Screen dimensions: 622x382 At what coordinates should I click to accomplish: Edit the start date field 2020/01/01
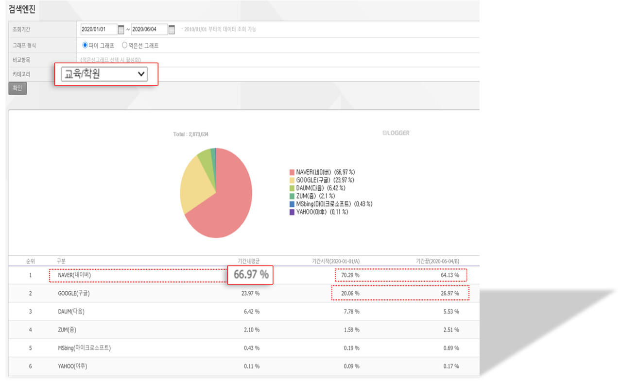[x=99, y=30]
